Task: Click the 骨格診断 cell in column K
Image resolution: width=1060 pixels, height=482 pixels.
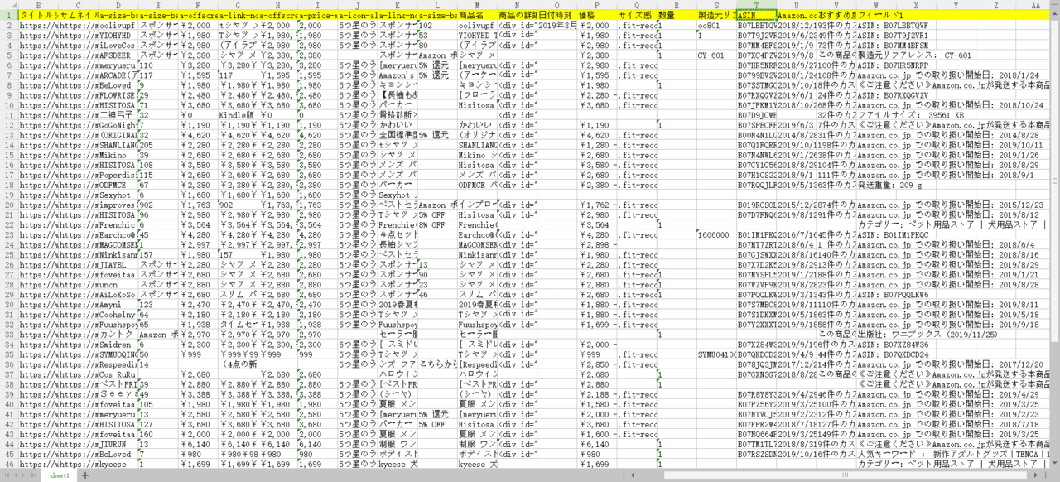Action: point(398,114)
